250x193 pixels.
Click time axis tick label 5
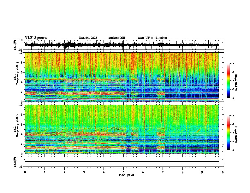click(123, 172)
